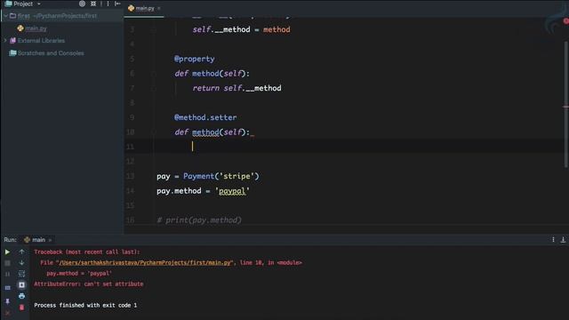The image size is (569, 320).
Task: Pin the Run tab
Action: (x=7, y=301)
